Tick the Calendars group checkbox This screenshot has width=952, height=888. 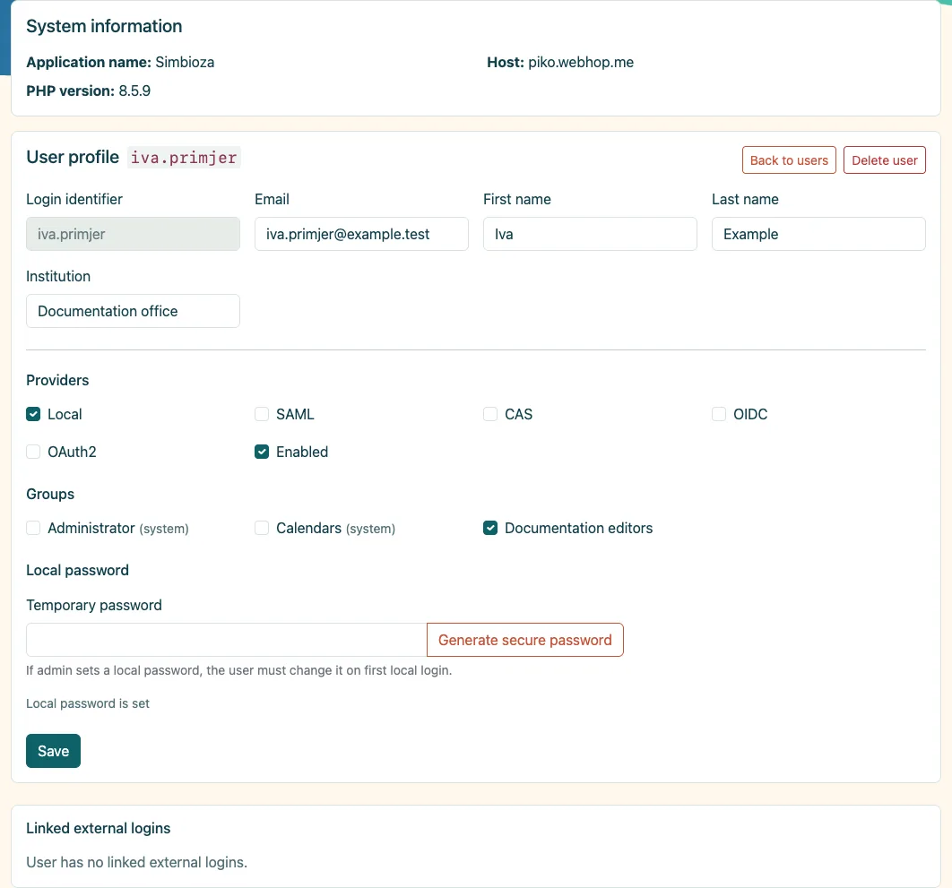click(262, 528)
